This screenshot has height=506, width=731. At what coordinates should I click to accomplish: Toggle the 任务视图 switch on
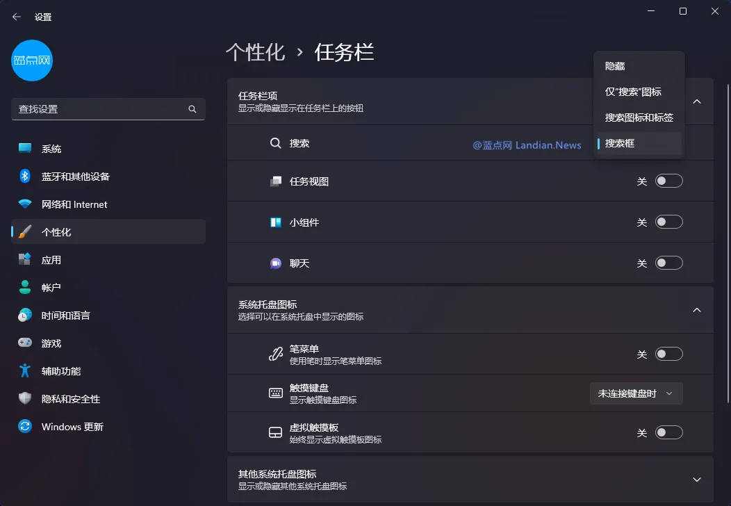click(x=668, y=180)
